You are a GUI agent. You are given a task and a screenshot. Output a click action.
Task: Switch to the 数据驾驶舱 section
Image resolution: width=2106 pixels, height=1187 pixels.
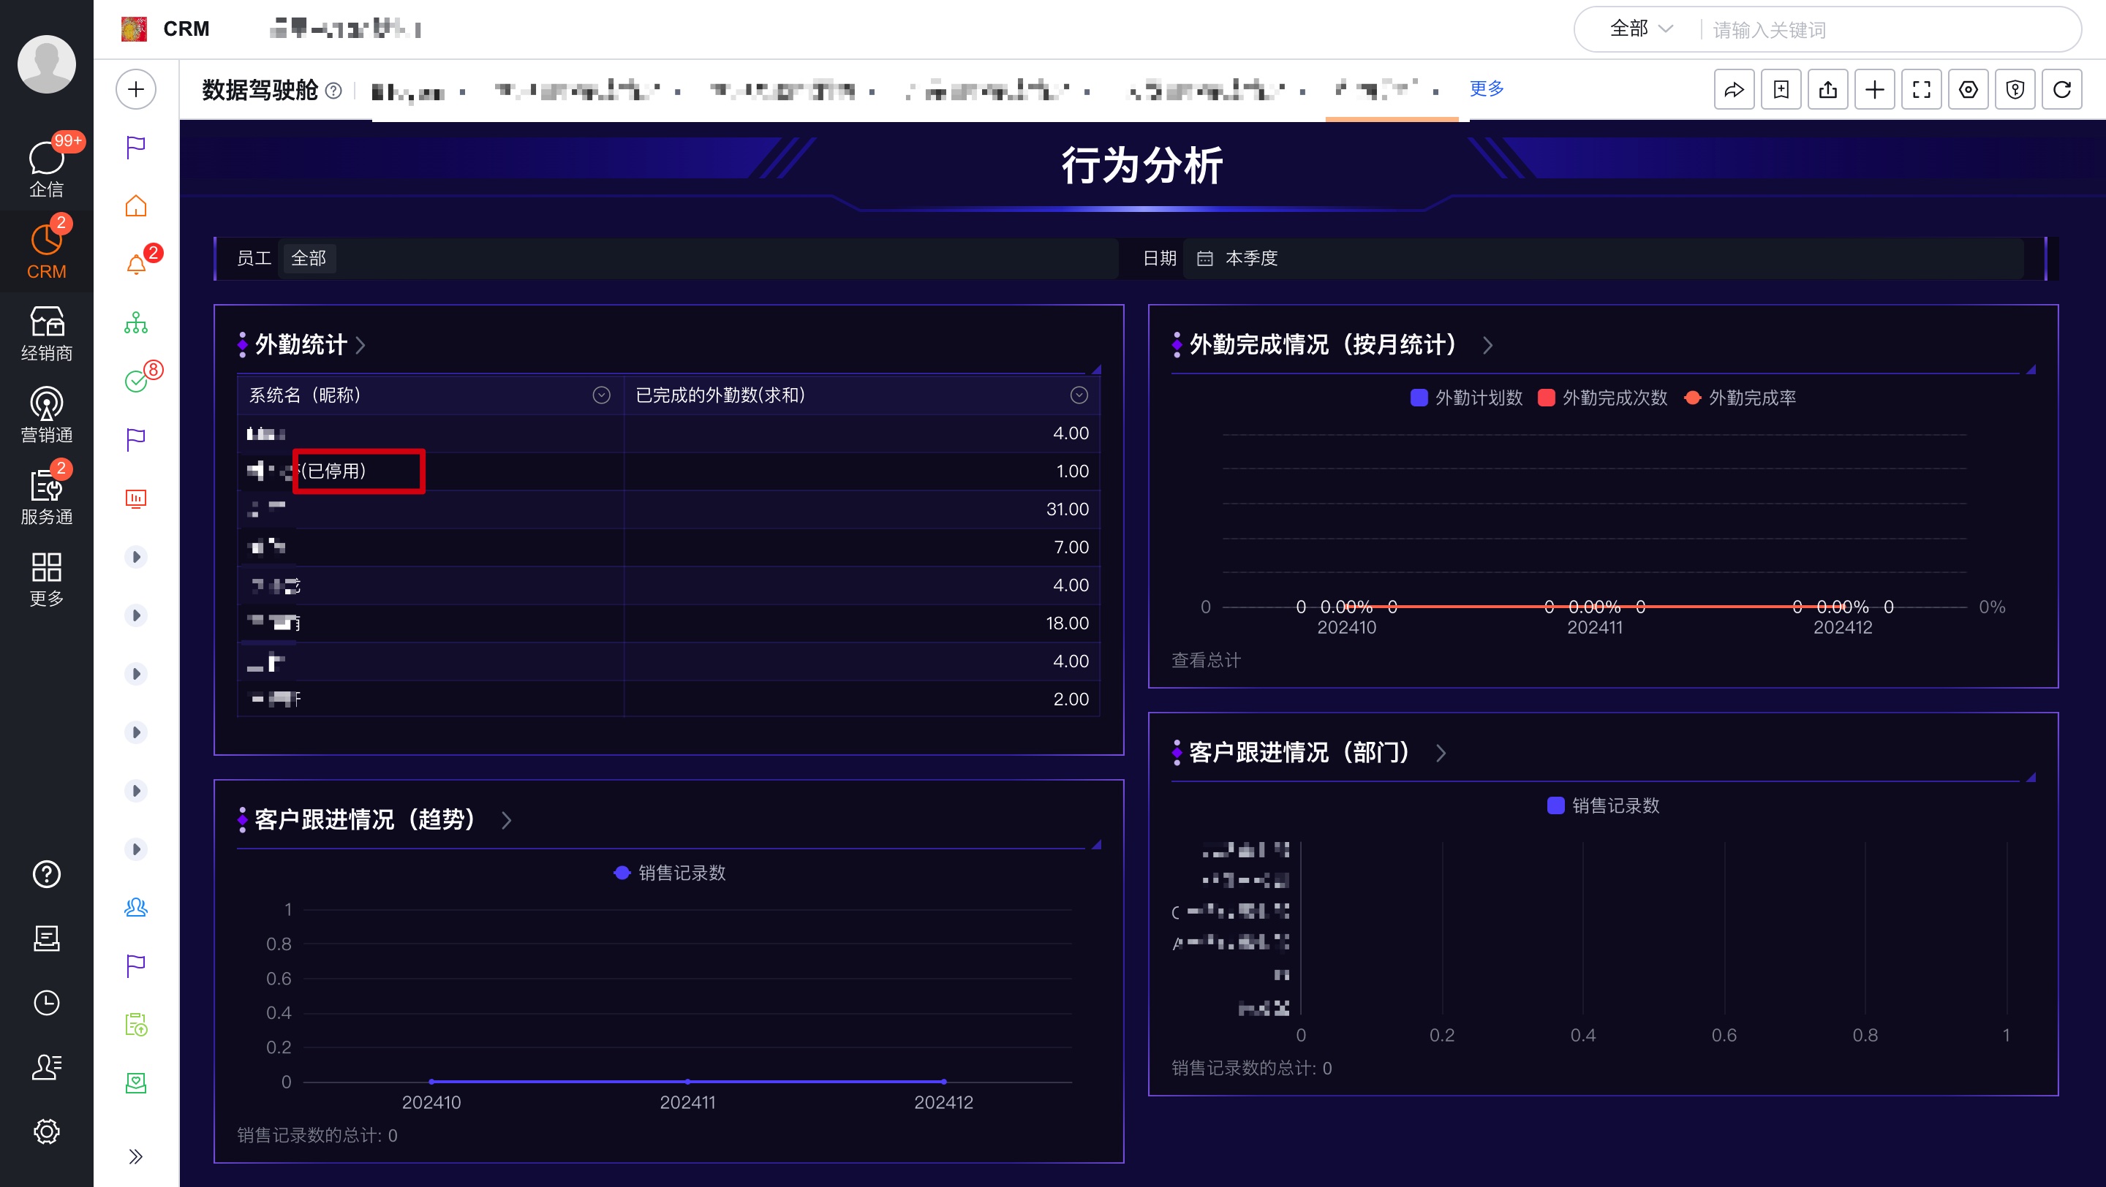259,91
